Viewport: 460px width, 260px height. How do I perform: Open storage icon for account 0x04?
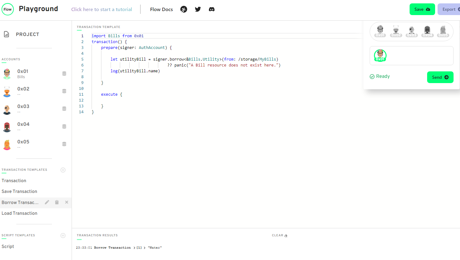tap(64, 126)
